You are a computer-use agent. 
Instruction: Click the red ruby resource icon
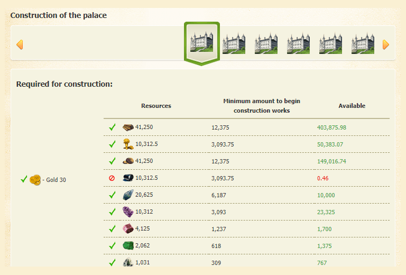pos(128,228)
